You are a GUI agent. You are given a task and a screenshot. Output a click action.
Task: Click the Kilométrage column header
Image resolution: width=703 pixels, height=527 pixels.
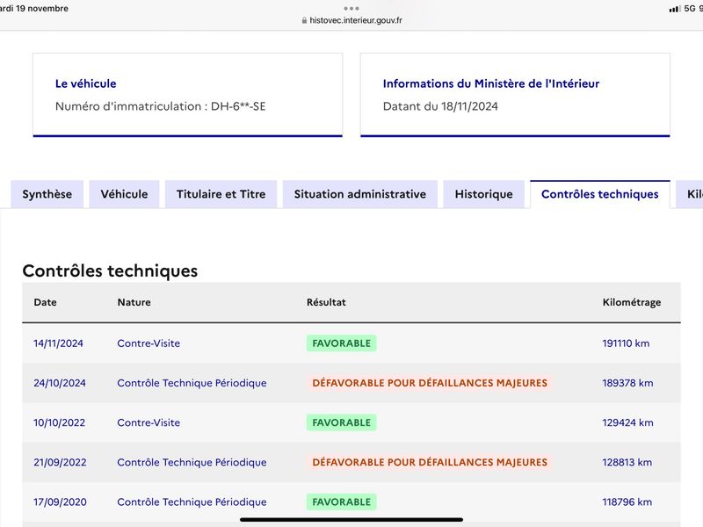click(632, 302)
